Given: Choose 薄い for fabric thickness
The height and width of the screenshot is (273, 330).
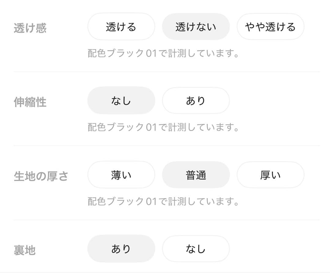Looking at the screenshot, I should point(121,174).
